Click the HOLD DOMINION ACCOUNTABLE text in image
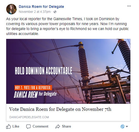139x132 pixels. coord(43,71)
